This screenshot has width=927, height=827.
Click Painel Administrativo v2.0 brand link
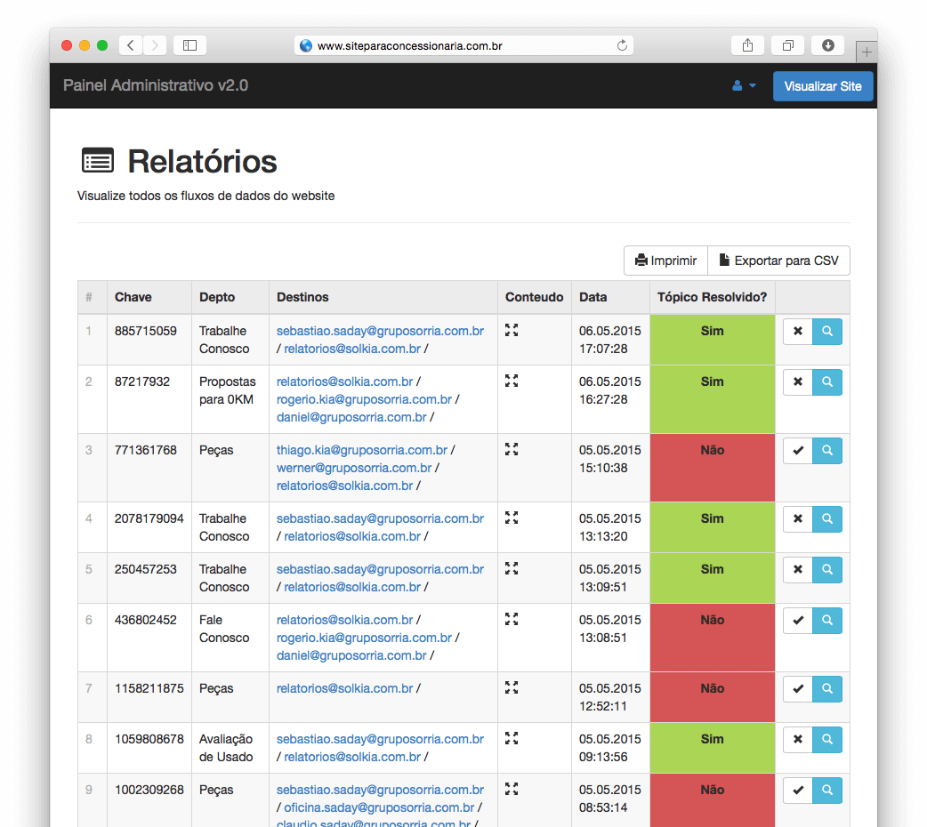click(156, 85)
